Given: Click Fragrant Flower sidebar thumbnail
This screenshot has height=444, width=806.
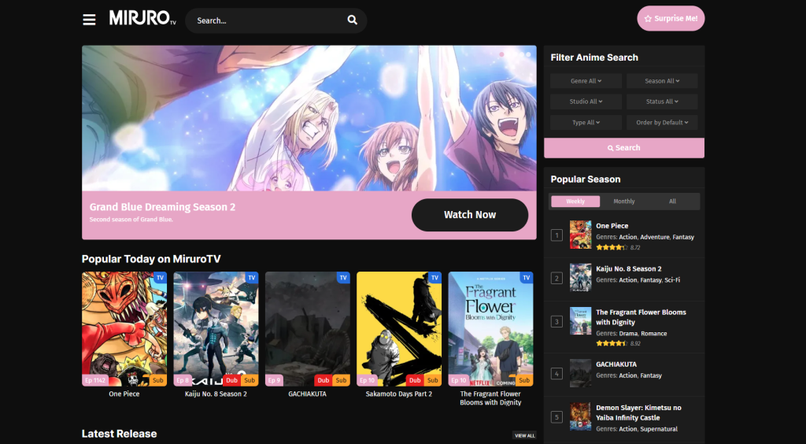Looking at the screenshot, I should (580, 321).
